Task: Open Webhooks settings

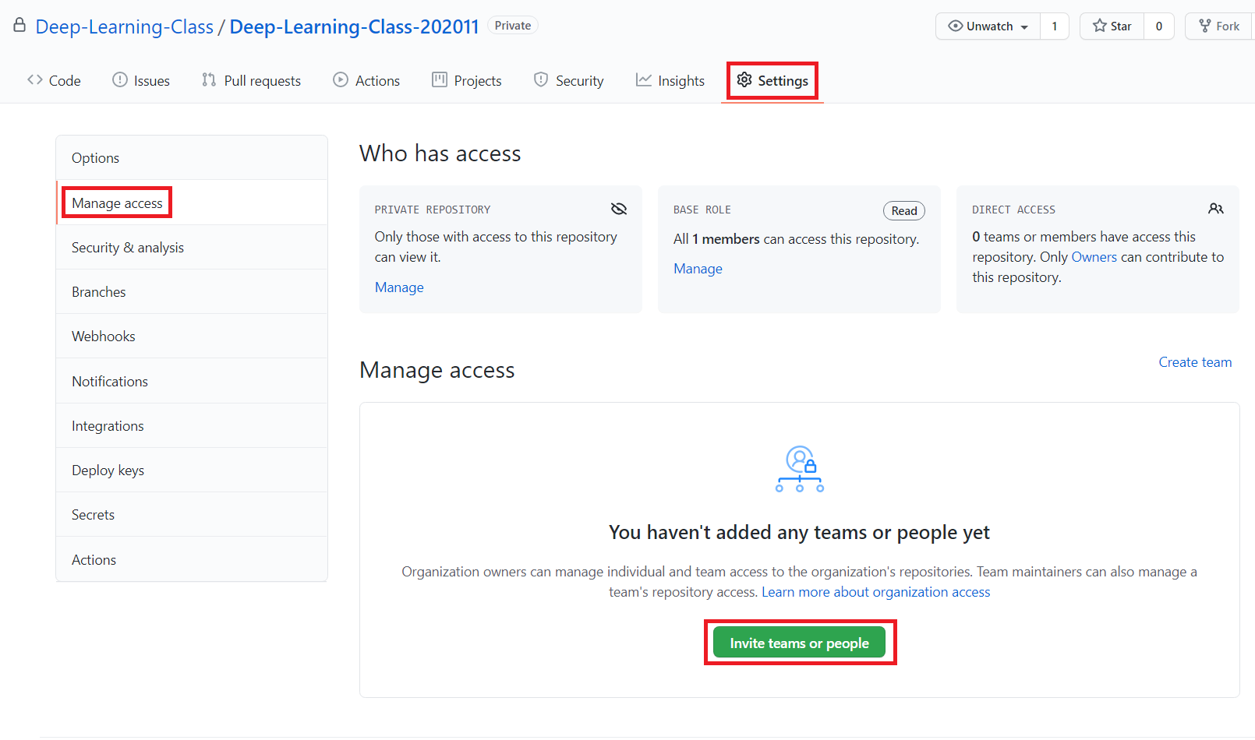Action: (192, 337)
